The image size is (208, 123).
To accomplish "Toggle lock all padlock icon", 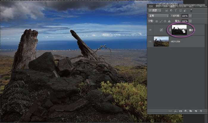I will (x=169, y=21).
